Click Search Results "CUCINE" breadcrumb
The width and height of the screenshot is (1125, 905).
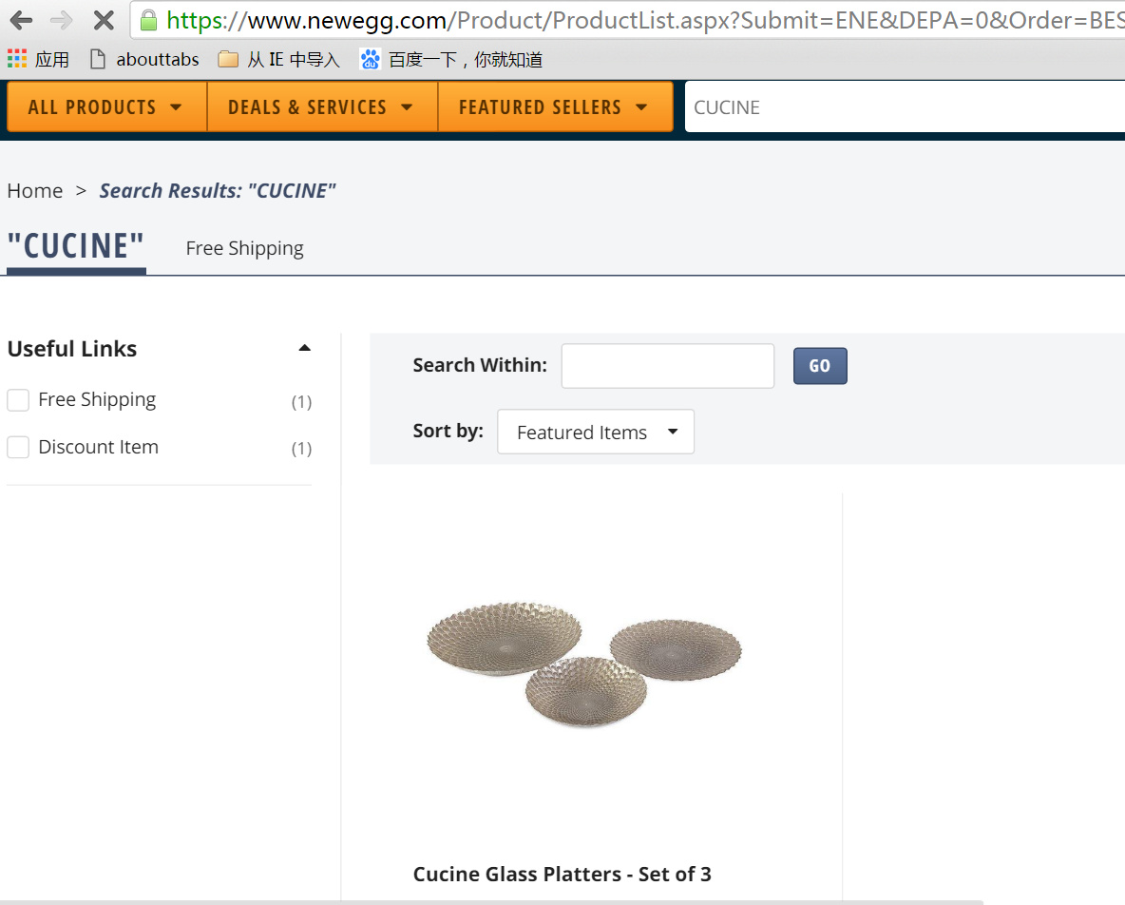(218, 191)
